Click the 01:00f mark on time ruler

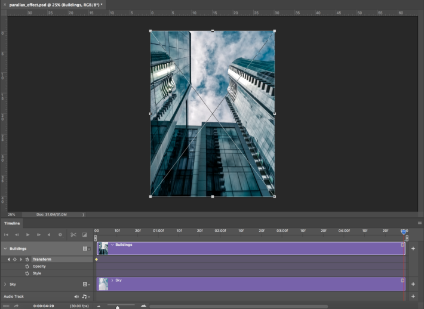pyautogui.click(x=158, y=231)
